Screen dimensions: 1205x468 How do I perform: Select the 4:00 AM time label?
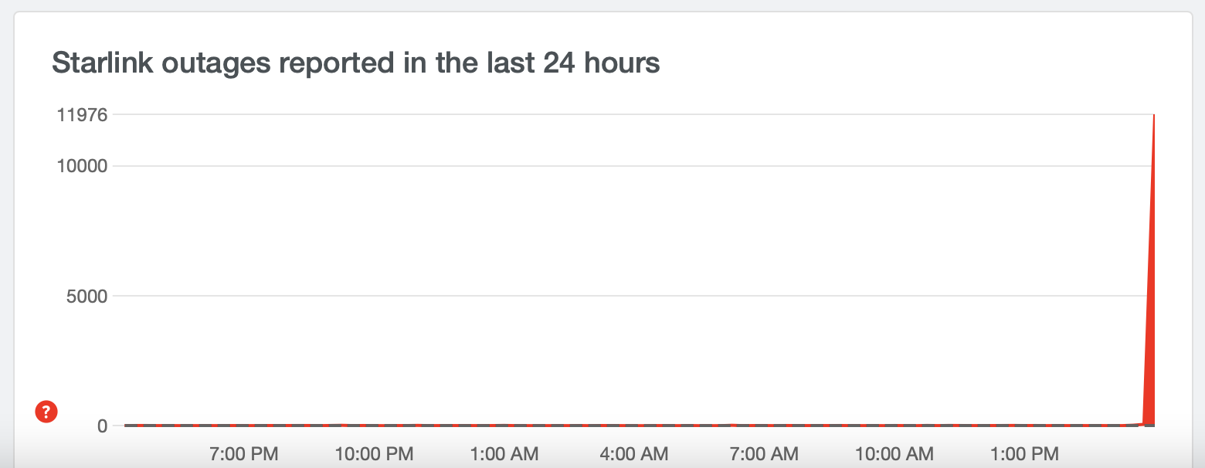(634, 453)
